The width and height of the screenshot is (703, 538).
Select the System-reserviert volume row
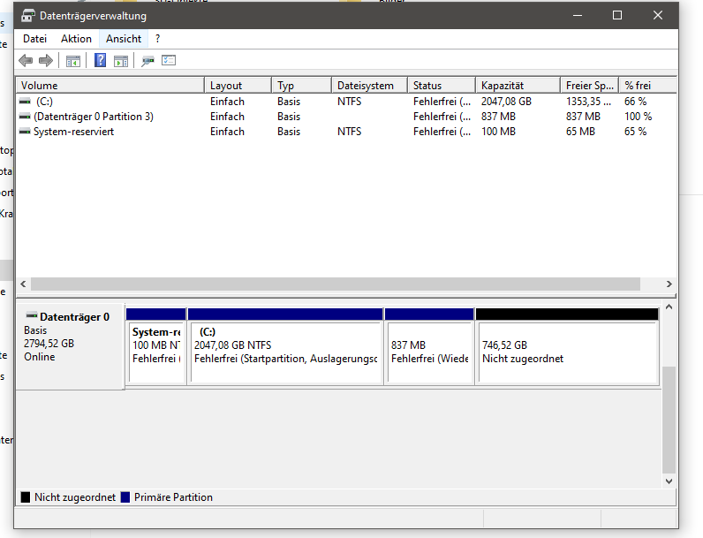346,132
